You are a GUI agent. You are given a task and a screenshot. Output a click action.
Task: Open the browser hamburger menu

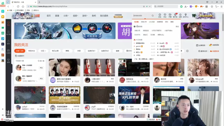click(221, 6)
